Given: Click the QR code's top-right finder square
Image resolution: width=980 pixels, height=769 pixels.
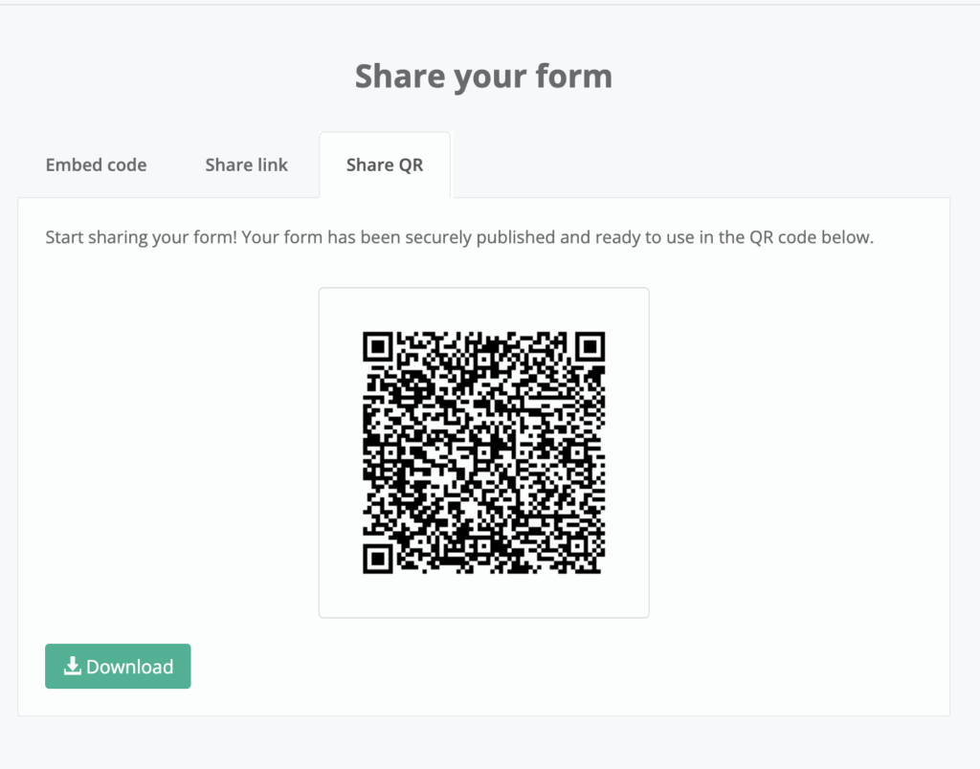Looking at the screenshot, I should click(x=591, y=345).
